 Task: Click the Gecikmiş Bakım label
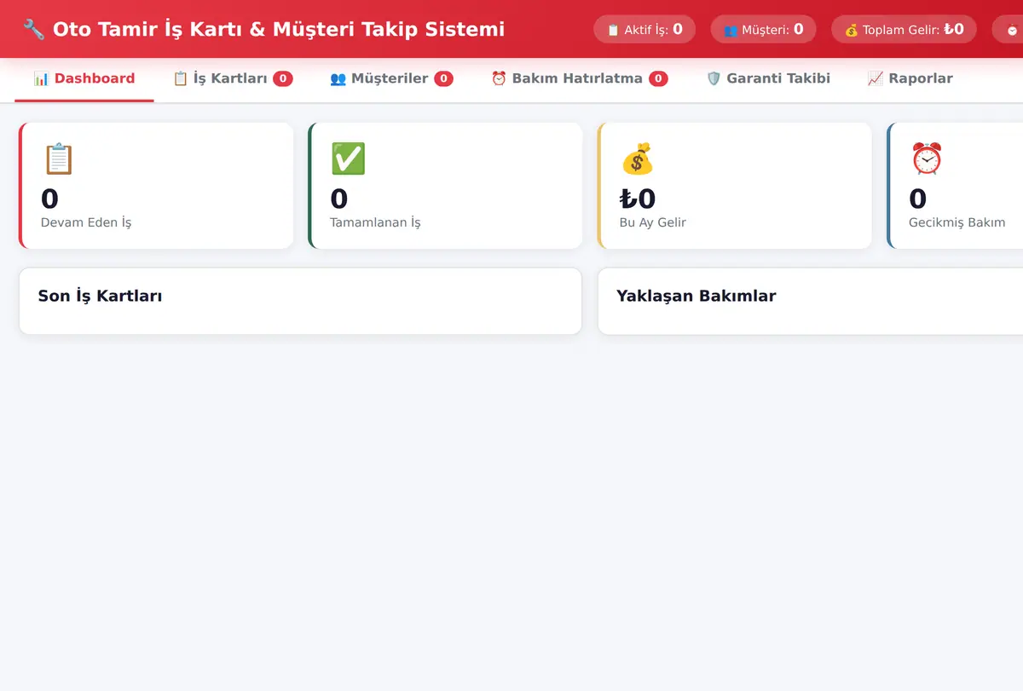click(957, 222)
